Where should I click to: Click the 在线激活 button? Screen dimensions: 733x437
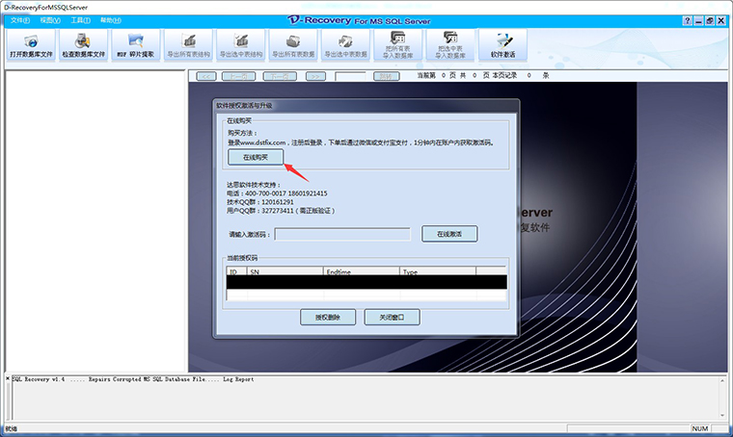[449, 234]
